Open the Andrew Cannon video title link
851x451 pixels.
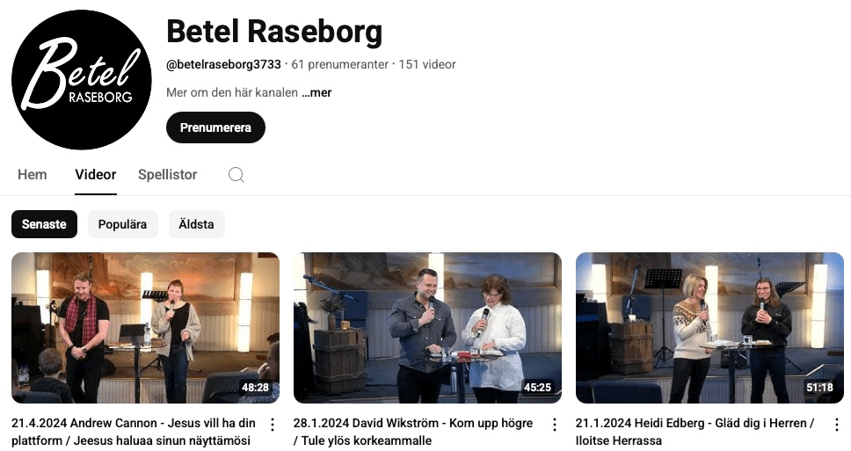coord(134,432)
